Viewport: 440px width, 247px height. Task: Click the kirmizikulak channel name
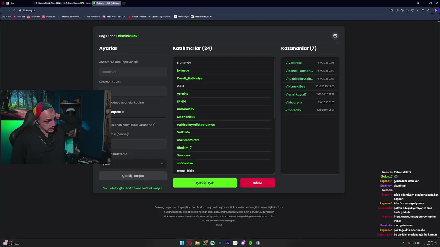(x=128, y=36)
